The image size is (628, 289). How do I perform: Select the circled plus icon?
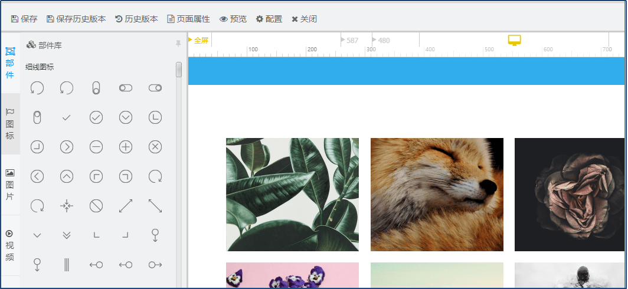pos(126,147)
